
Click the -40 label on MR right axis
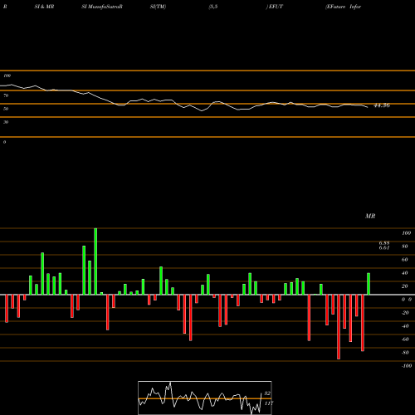tap(405, 326)
